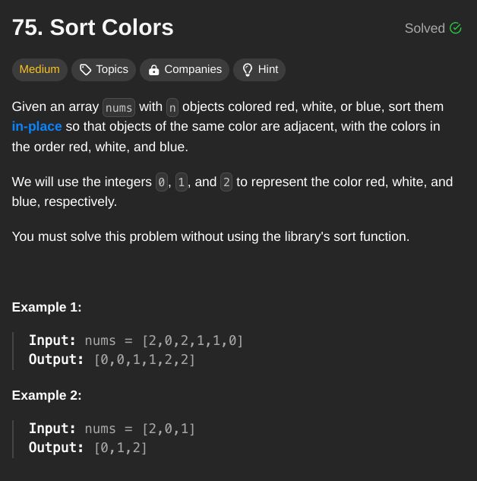Click the nums inline code tag
This screenshot has width=477, height=481.
point(118,107)
